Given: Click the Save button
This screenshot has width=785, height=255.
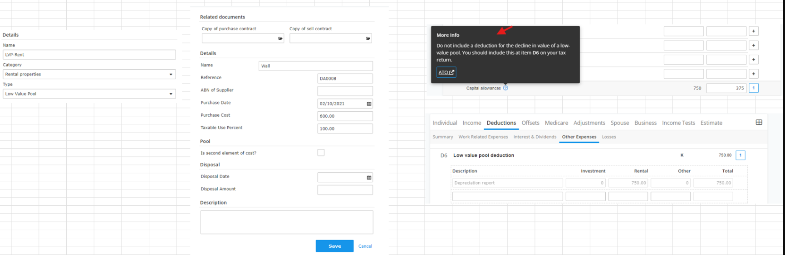Looking at the screenshot, I should pyautogui.click(x=334, y=246).
